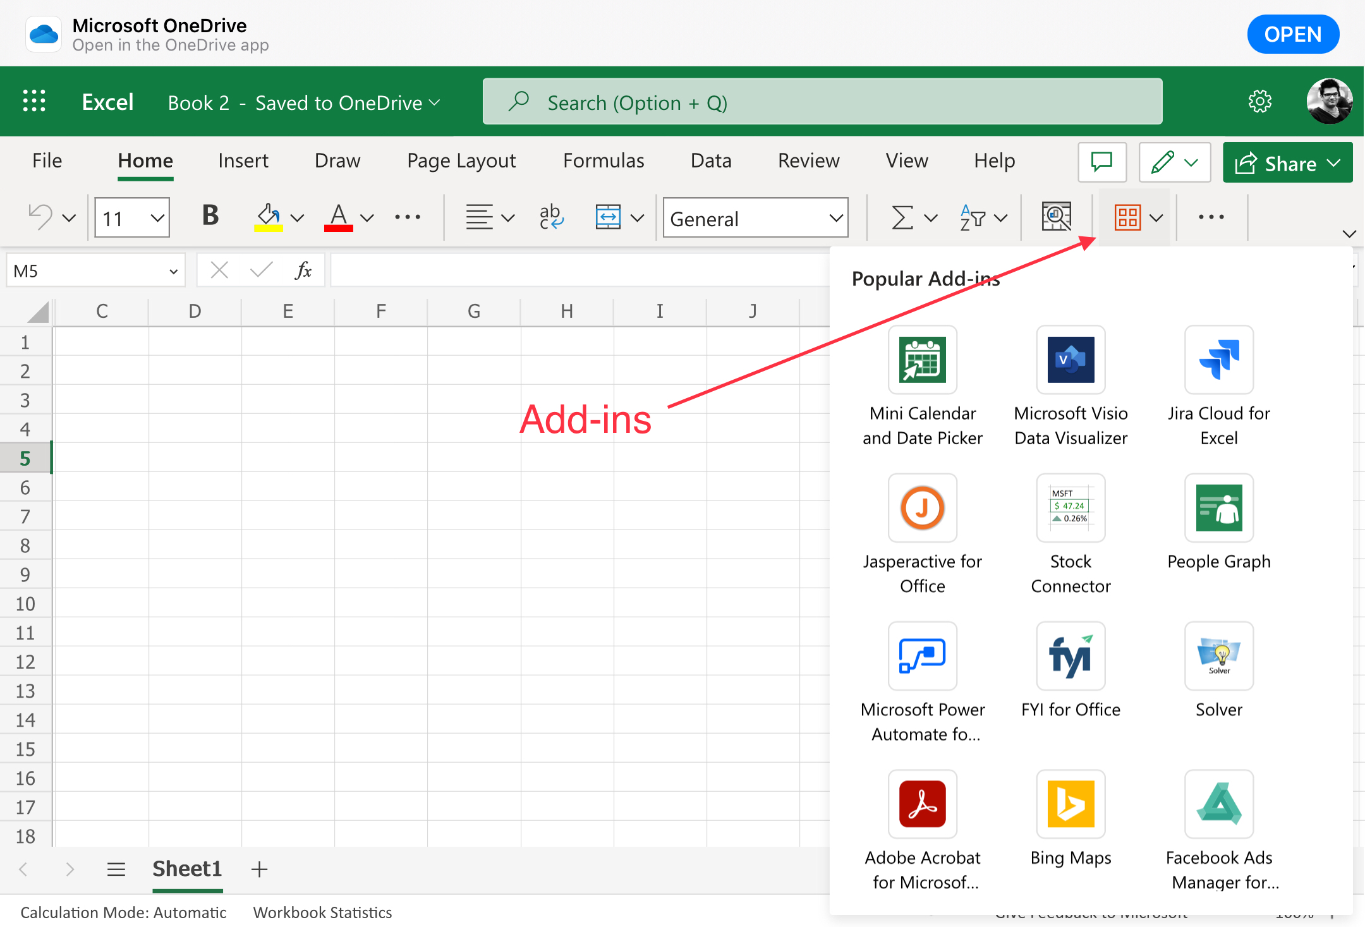Select the Stock Connector add-in

[1071, 535]
